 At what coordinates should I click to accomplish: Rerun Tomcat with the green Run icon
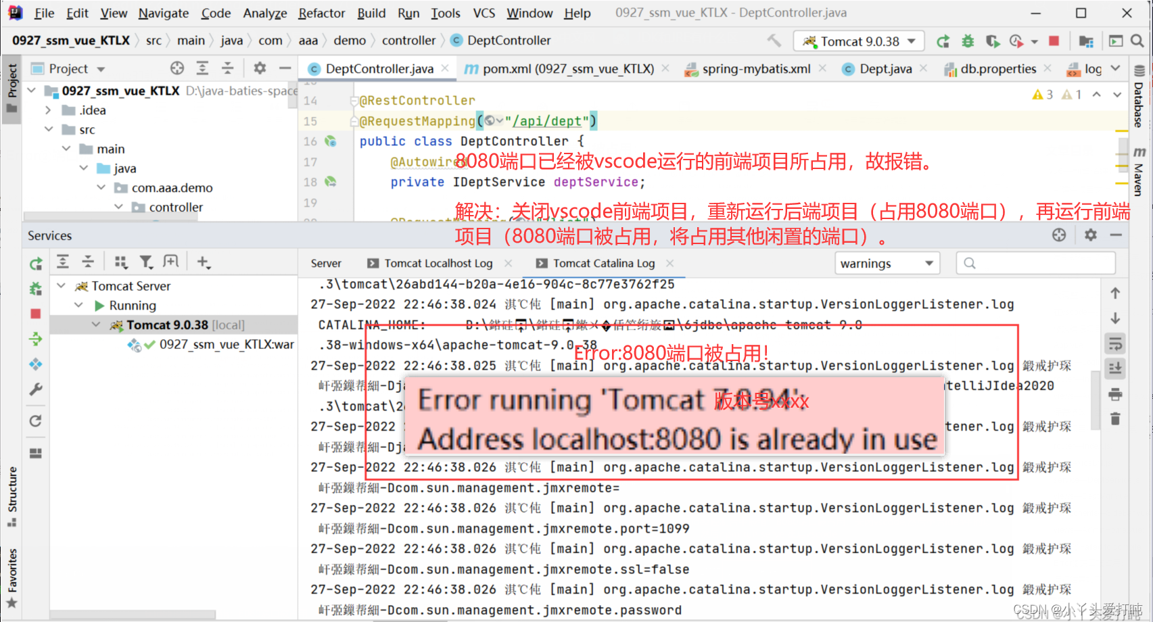click(943, 41)
